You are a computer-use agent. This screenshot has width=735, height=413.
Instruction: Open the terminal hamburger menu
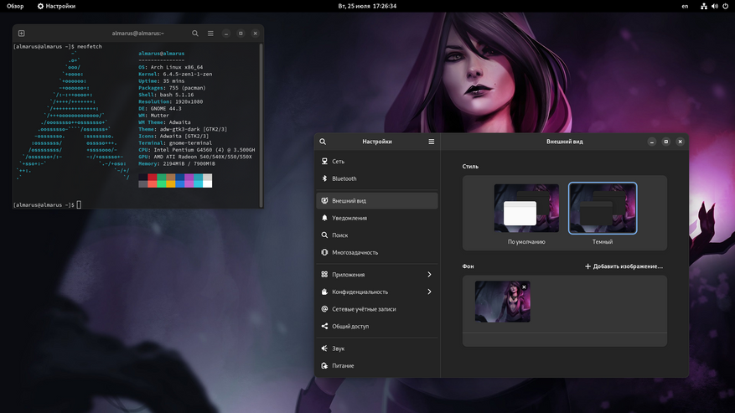point(210,34)
